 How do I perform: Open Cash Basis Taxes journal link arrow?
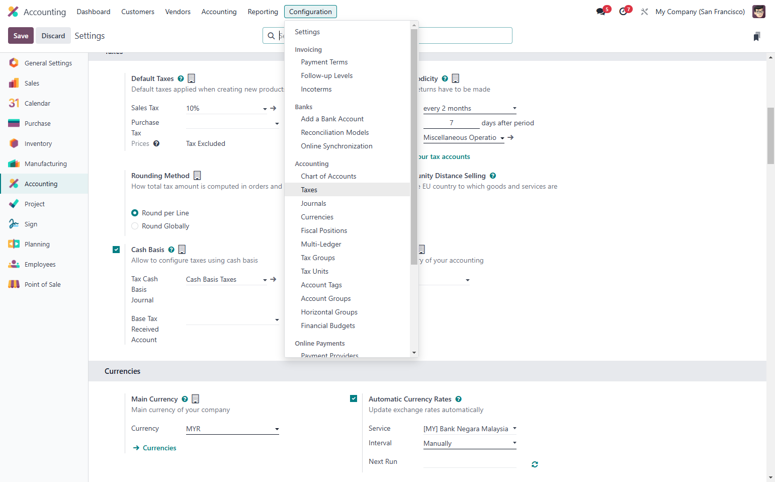click(274, 279)
